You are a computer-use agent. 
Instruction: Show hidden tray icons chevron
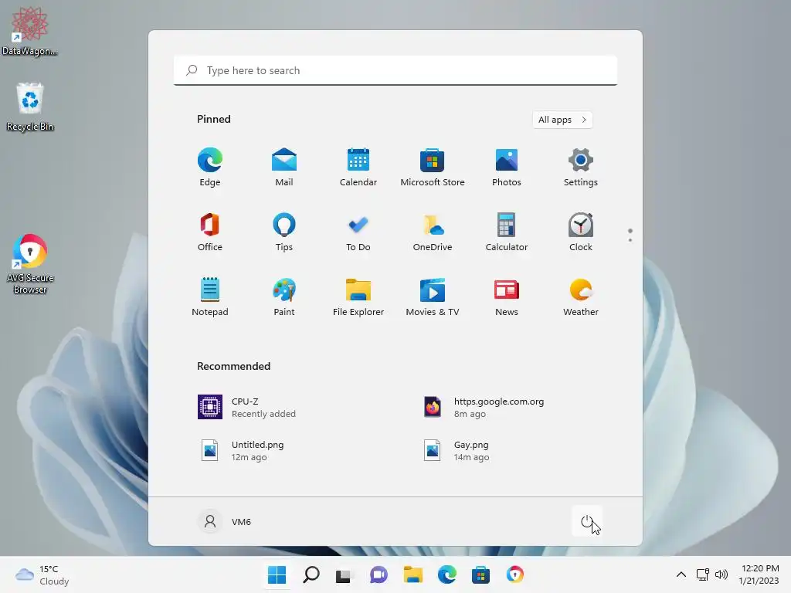(x=681, y=574)
